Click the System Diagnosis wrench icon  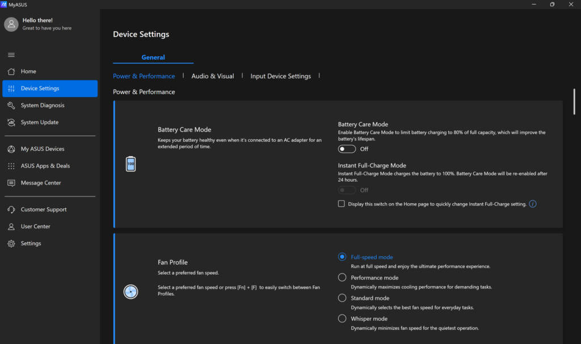(11, 106)
